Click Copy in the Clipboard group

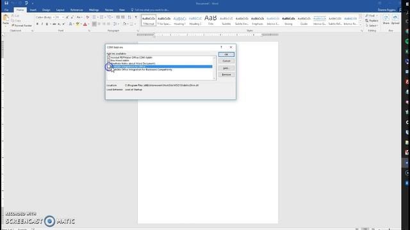[16, 20]
